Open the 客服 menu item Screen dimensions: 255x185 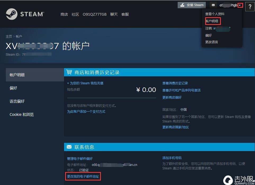pyautogui.click(x=125, y=14)
